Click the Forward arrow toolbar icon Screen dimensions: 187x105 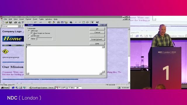click(x=80, y=22)
